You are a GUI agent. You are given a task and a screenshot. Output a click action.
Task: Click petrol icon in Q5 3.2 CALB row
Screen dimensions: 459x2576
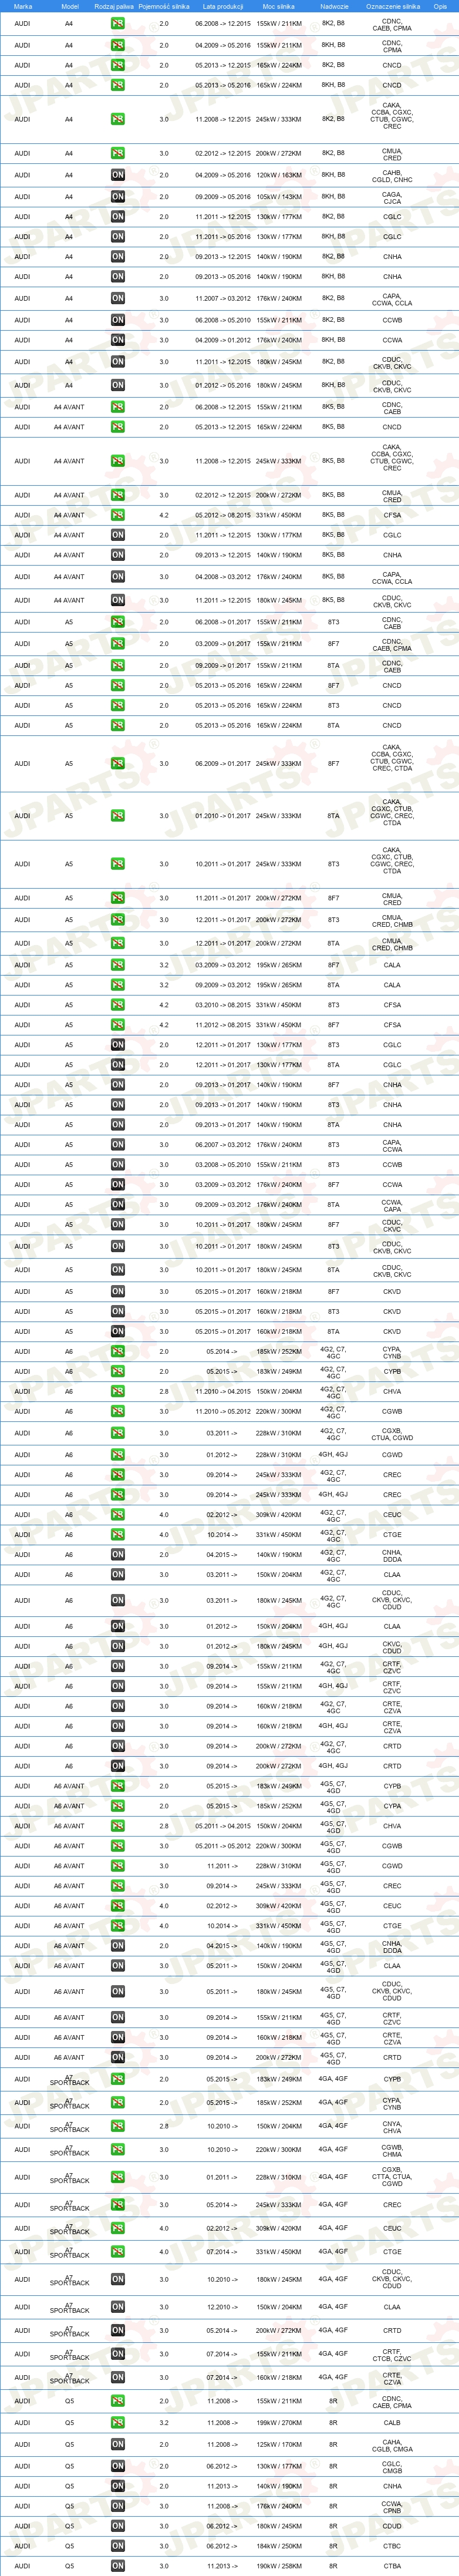[118, 2423]
